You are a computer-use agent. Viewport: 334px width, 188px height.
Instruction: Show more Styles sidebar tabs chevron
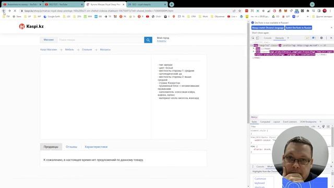(320, 122)
